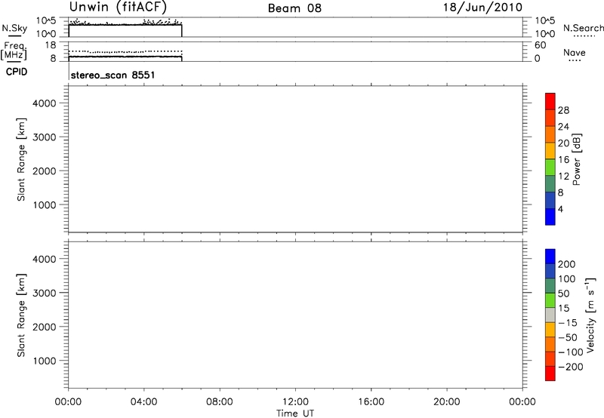Image resolution: width=604 pixels, height=418 pixels.
Task: Click the 'stereo_scan 8551' text
Action: pyautogui.click(x=112, y=75)
